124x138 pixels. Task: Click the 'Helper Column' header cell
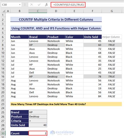point(112,37)
